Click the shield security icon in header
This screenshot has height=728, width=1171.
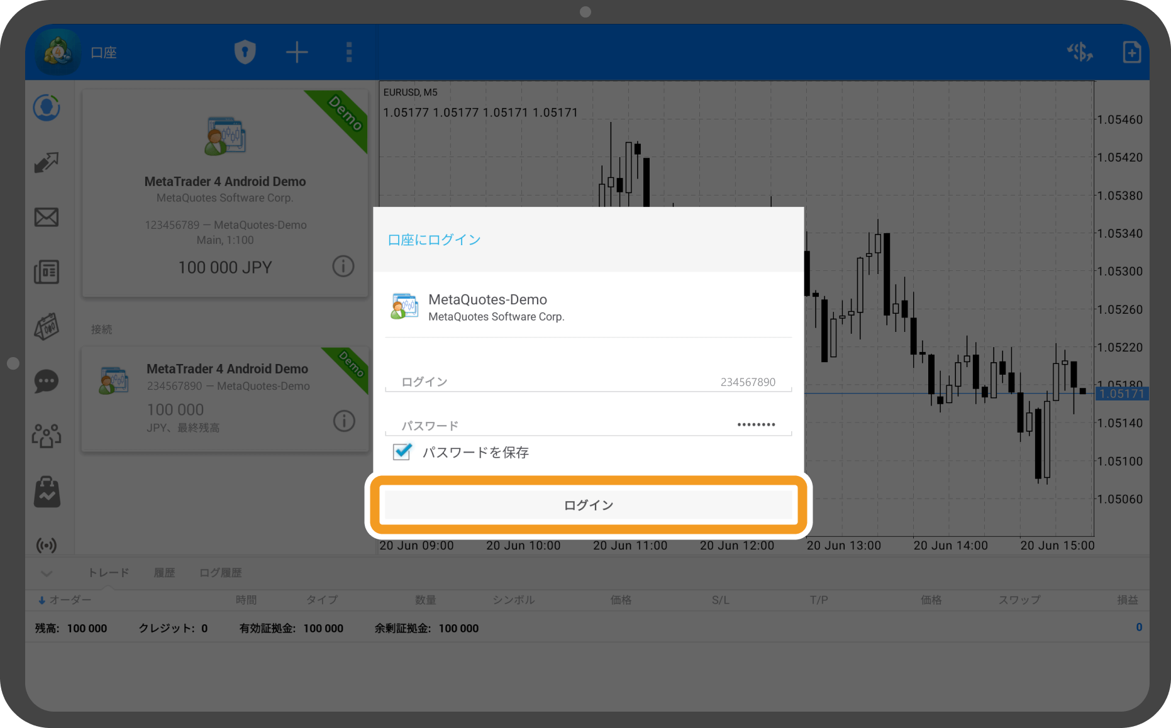(x=245, y=52)
